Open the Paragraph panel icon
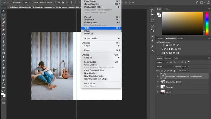Screen dimensions: 211x119 point(152,40)
